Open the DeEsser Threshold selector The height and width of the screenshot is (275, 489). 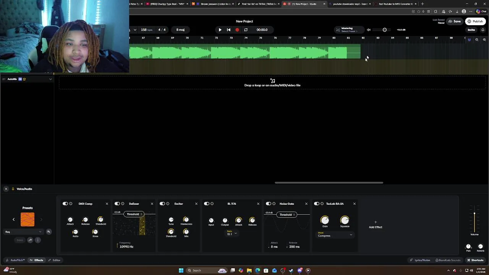click(x=134, y=214)
